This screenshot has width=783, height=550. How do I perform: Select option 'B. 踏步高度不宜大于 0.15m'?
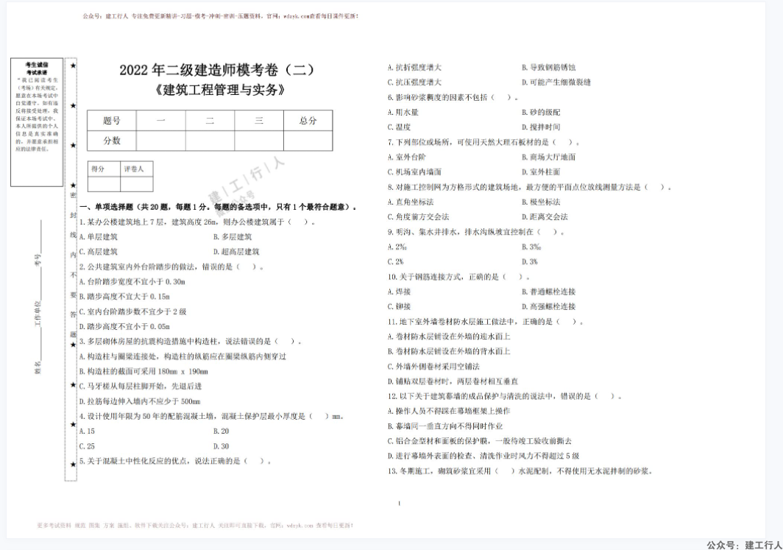[x=125, y=297]
